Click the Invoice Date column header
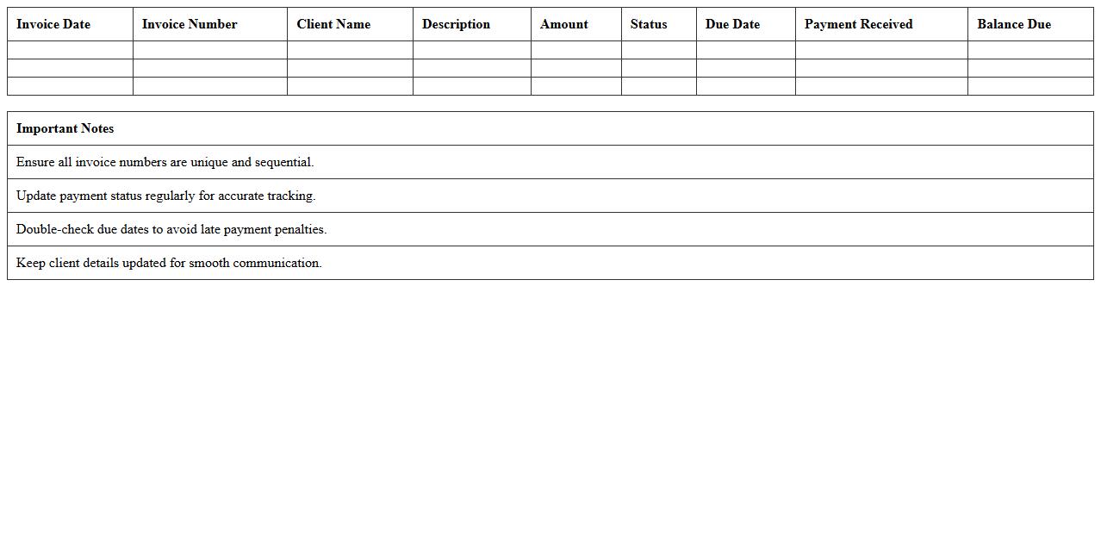 pyautogui.click(x=53, y=24)
